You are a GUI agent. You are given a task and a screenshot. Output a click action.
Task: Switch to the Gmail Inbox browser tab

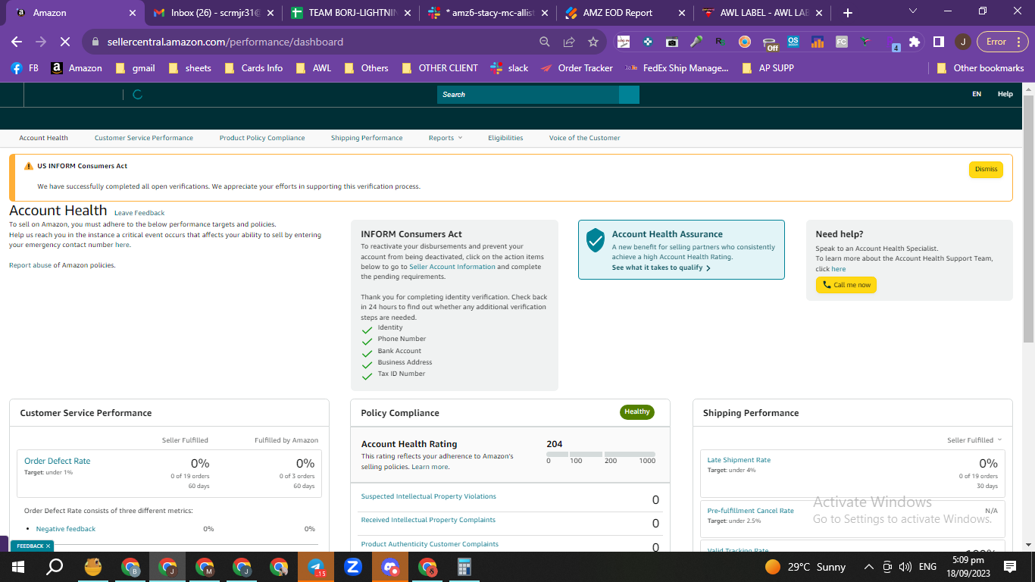point(213,13)
